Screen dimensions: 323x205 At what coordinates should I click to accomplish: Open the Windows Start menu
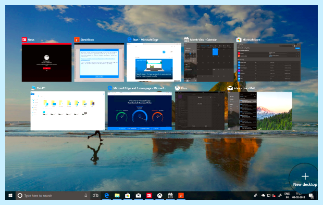pos(10,196)
